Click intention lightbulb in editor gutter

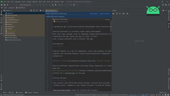pyautogui.click(x=54, y=21)
